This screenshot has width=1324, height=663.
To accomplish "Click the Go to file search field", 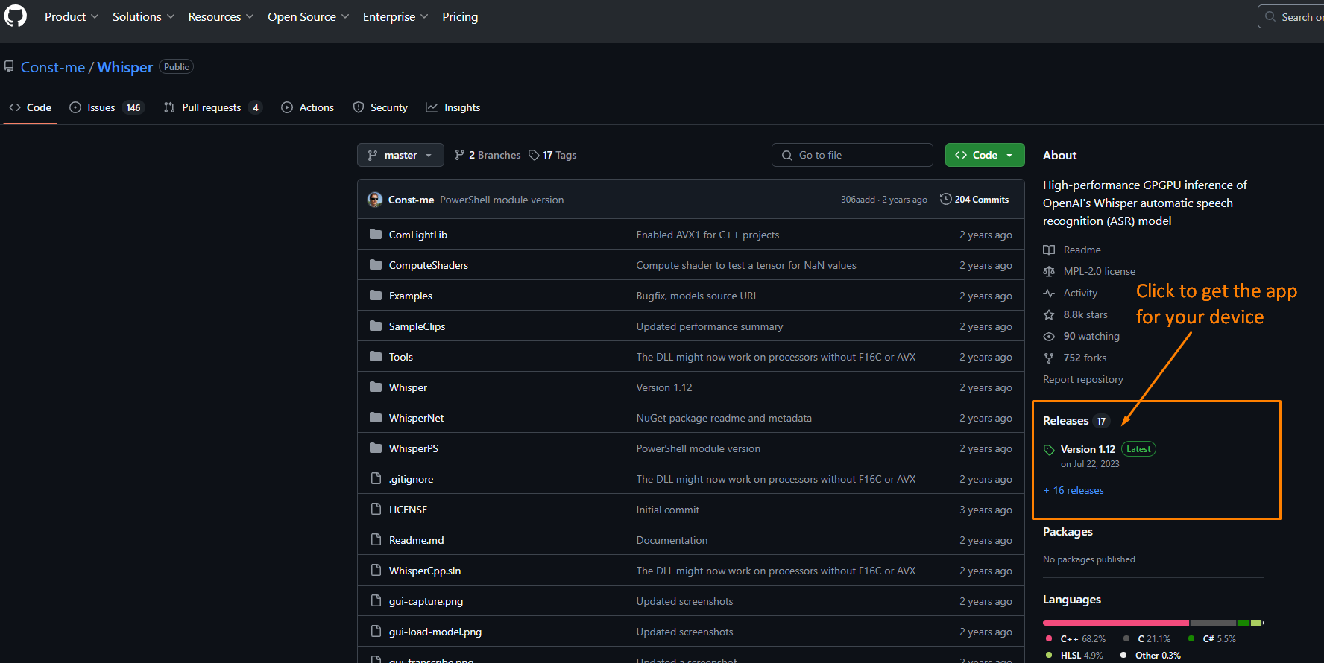I will pos(852,155).
